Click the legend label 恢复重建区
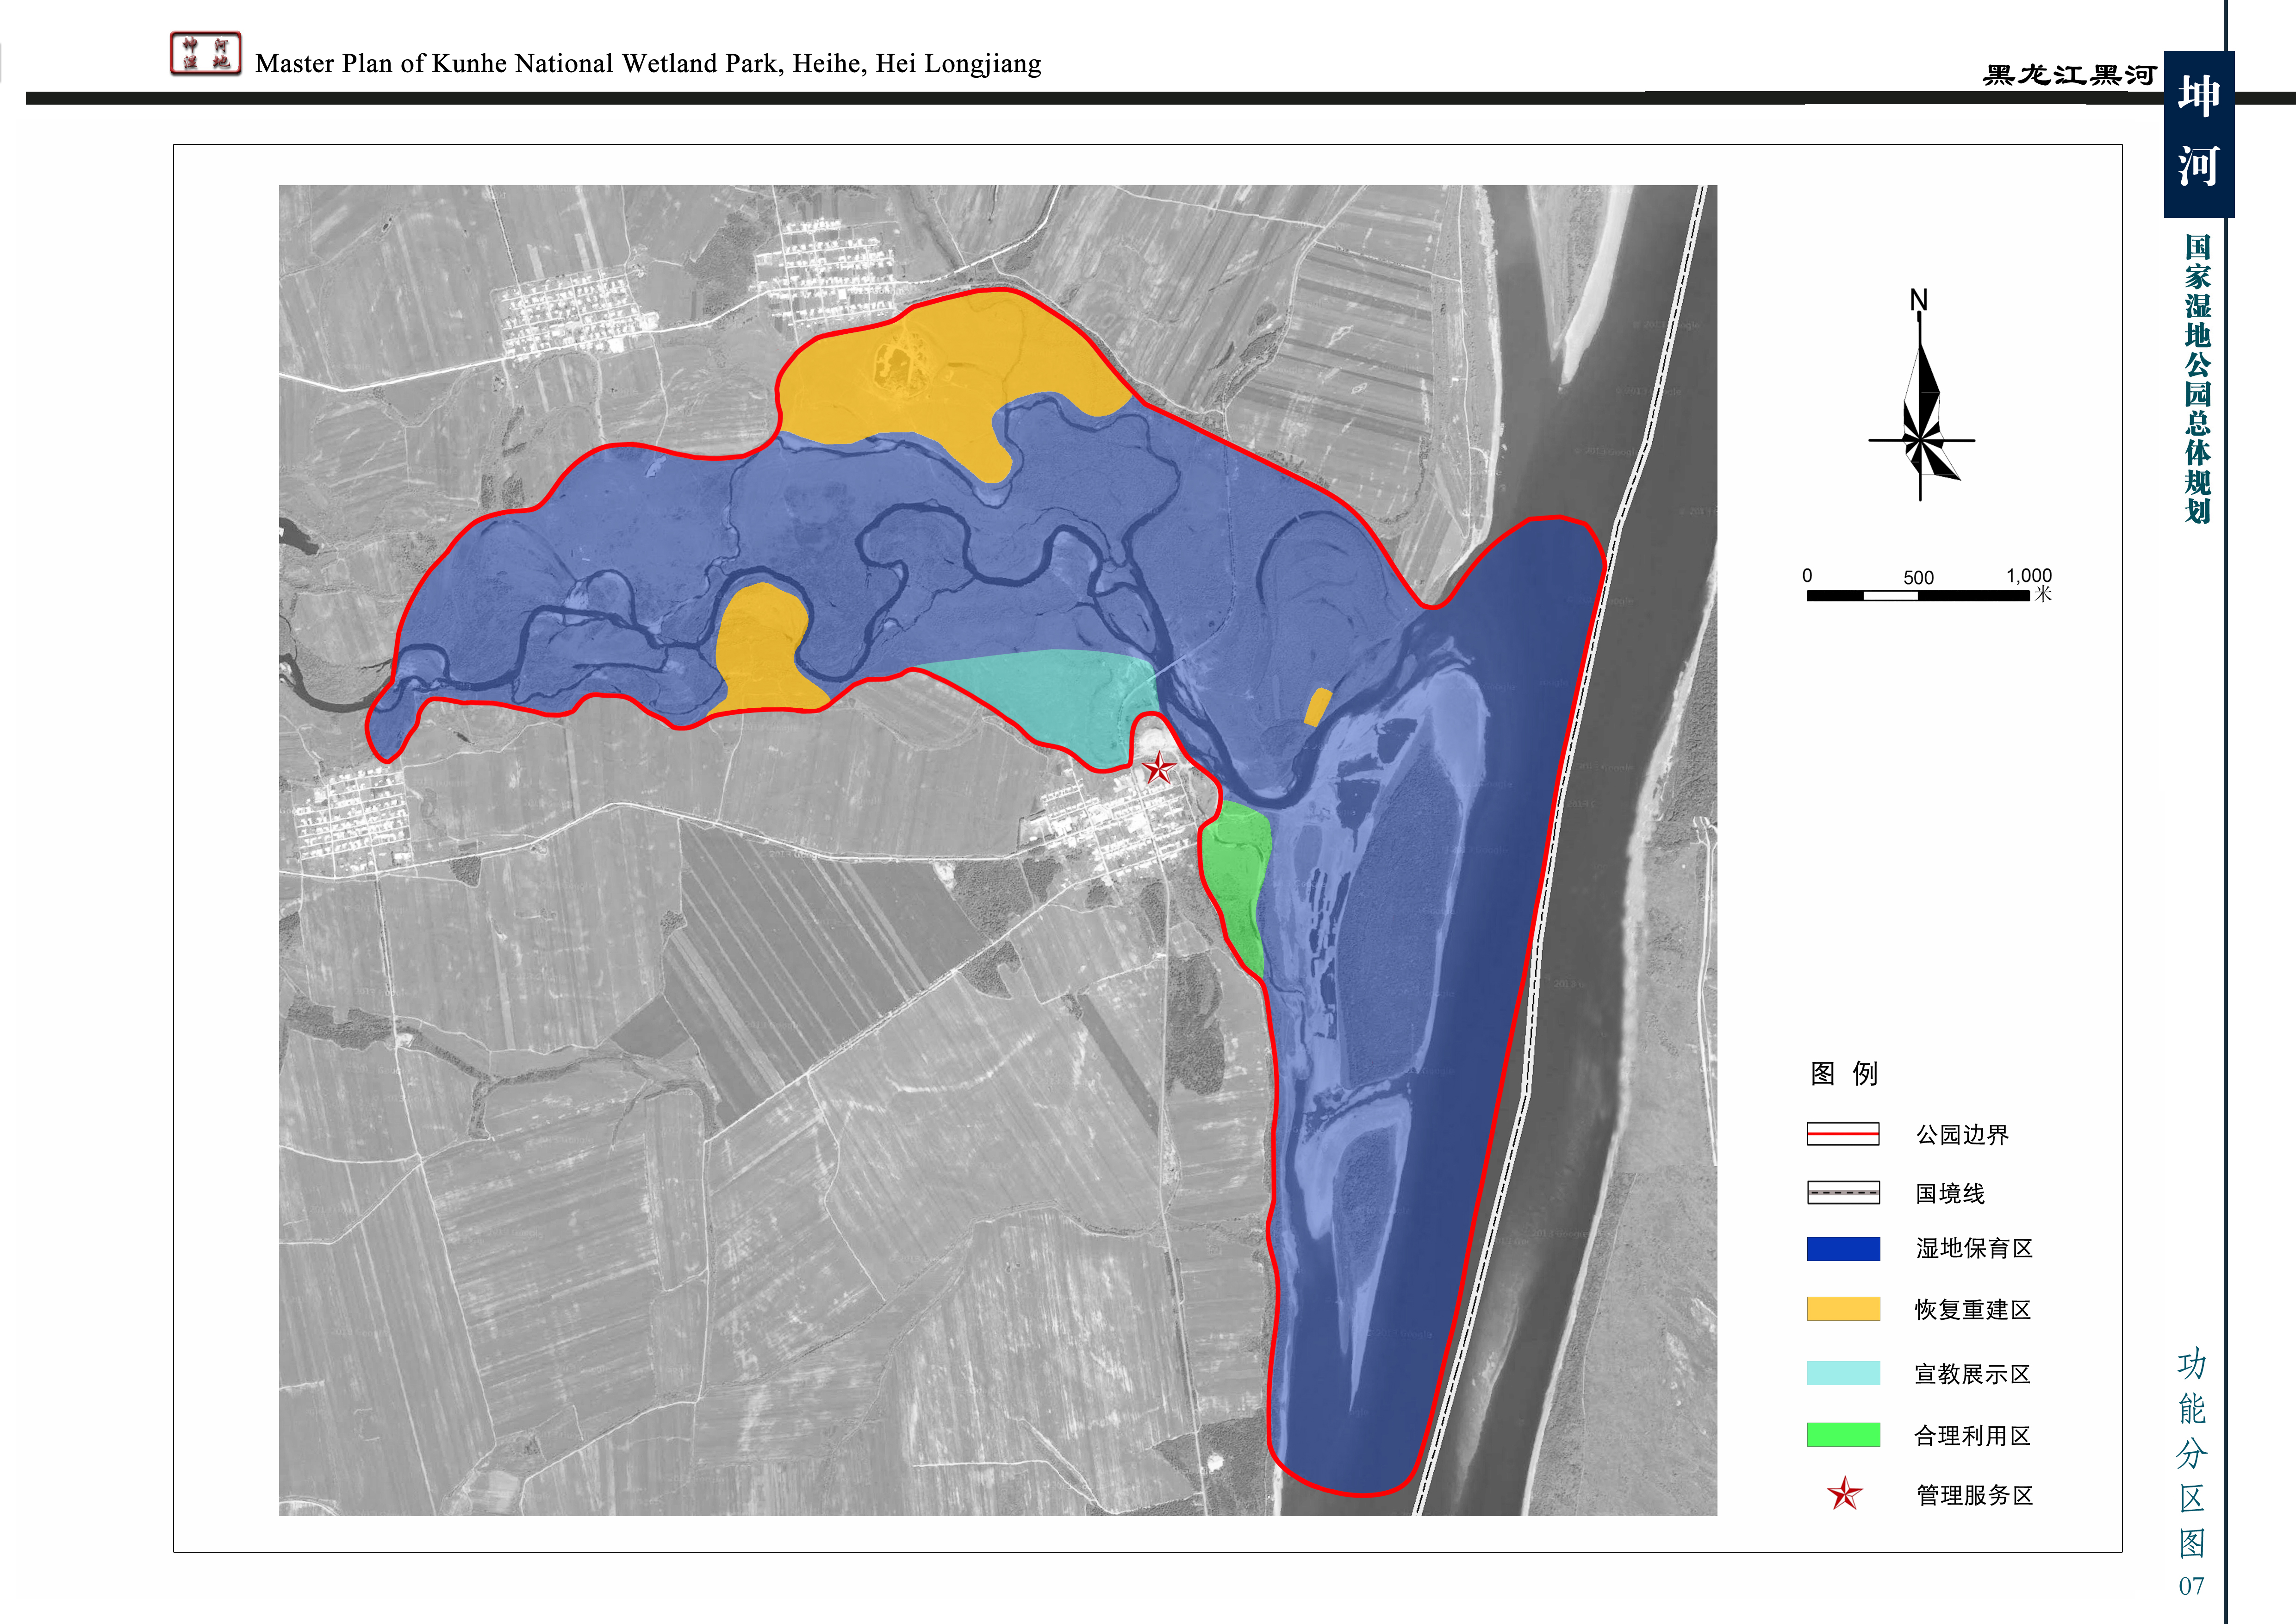This screenshot has height=1624, width=2296. (x=1973, y=1310)
